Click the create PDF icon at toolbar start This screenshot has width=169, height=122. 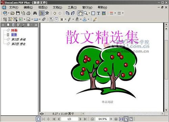[x=5, y=13]
